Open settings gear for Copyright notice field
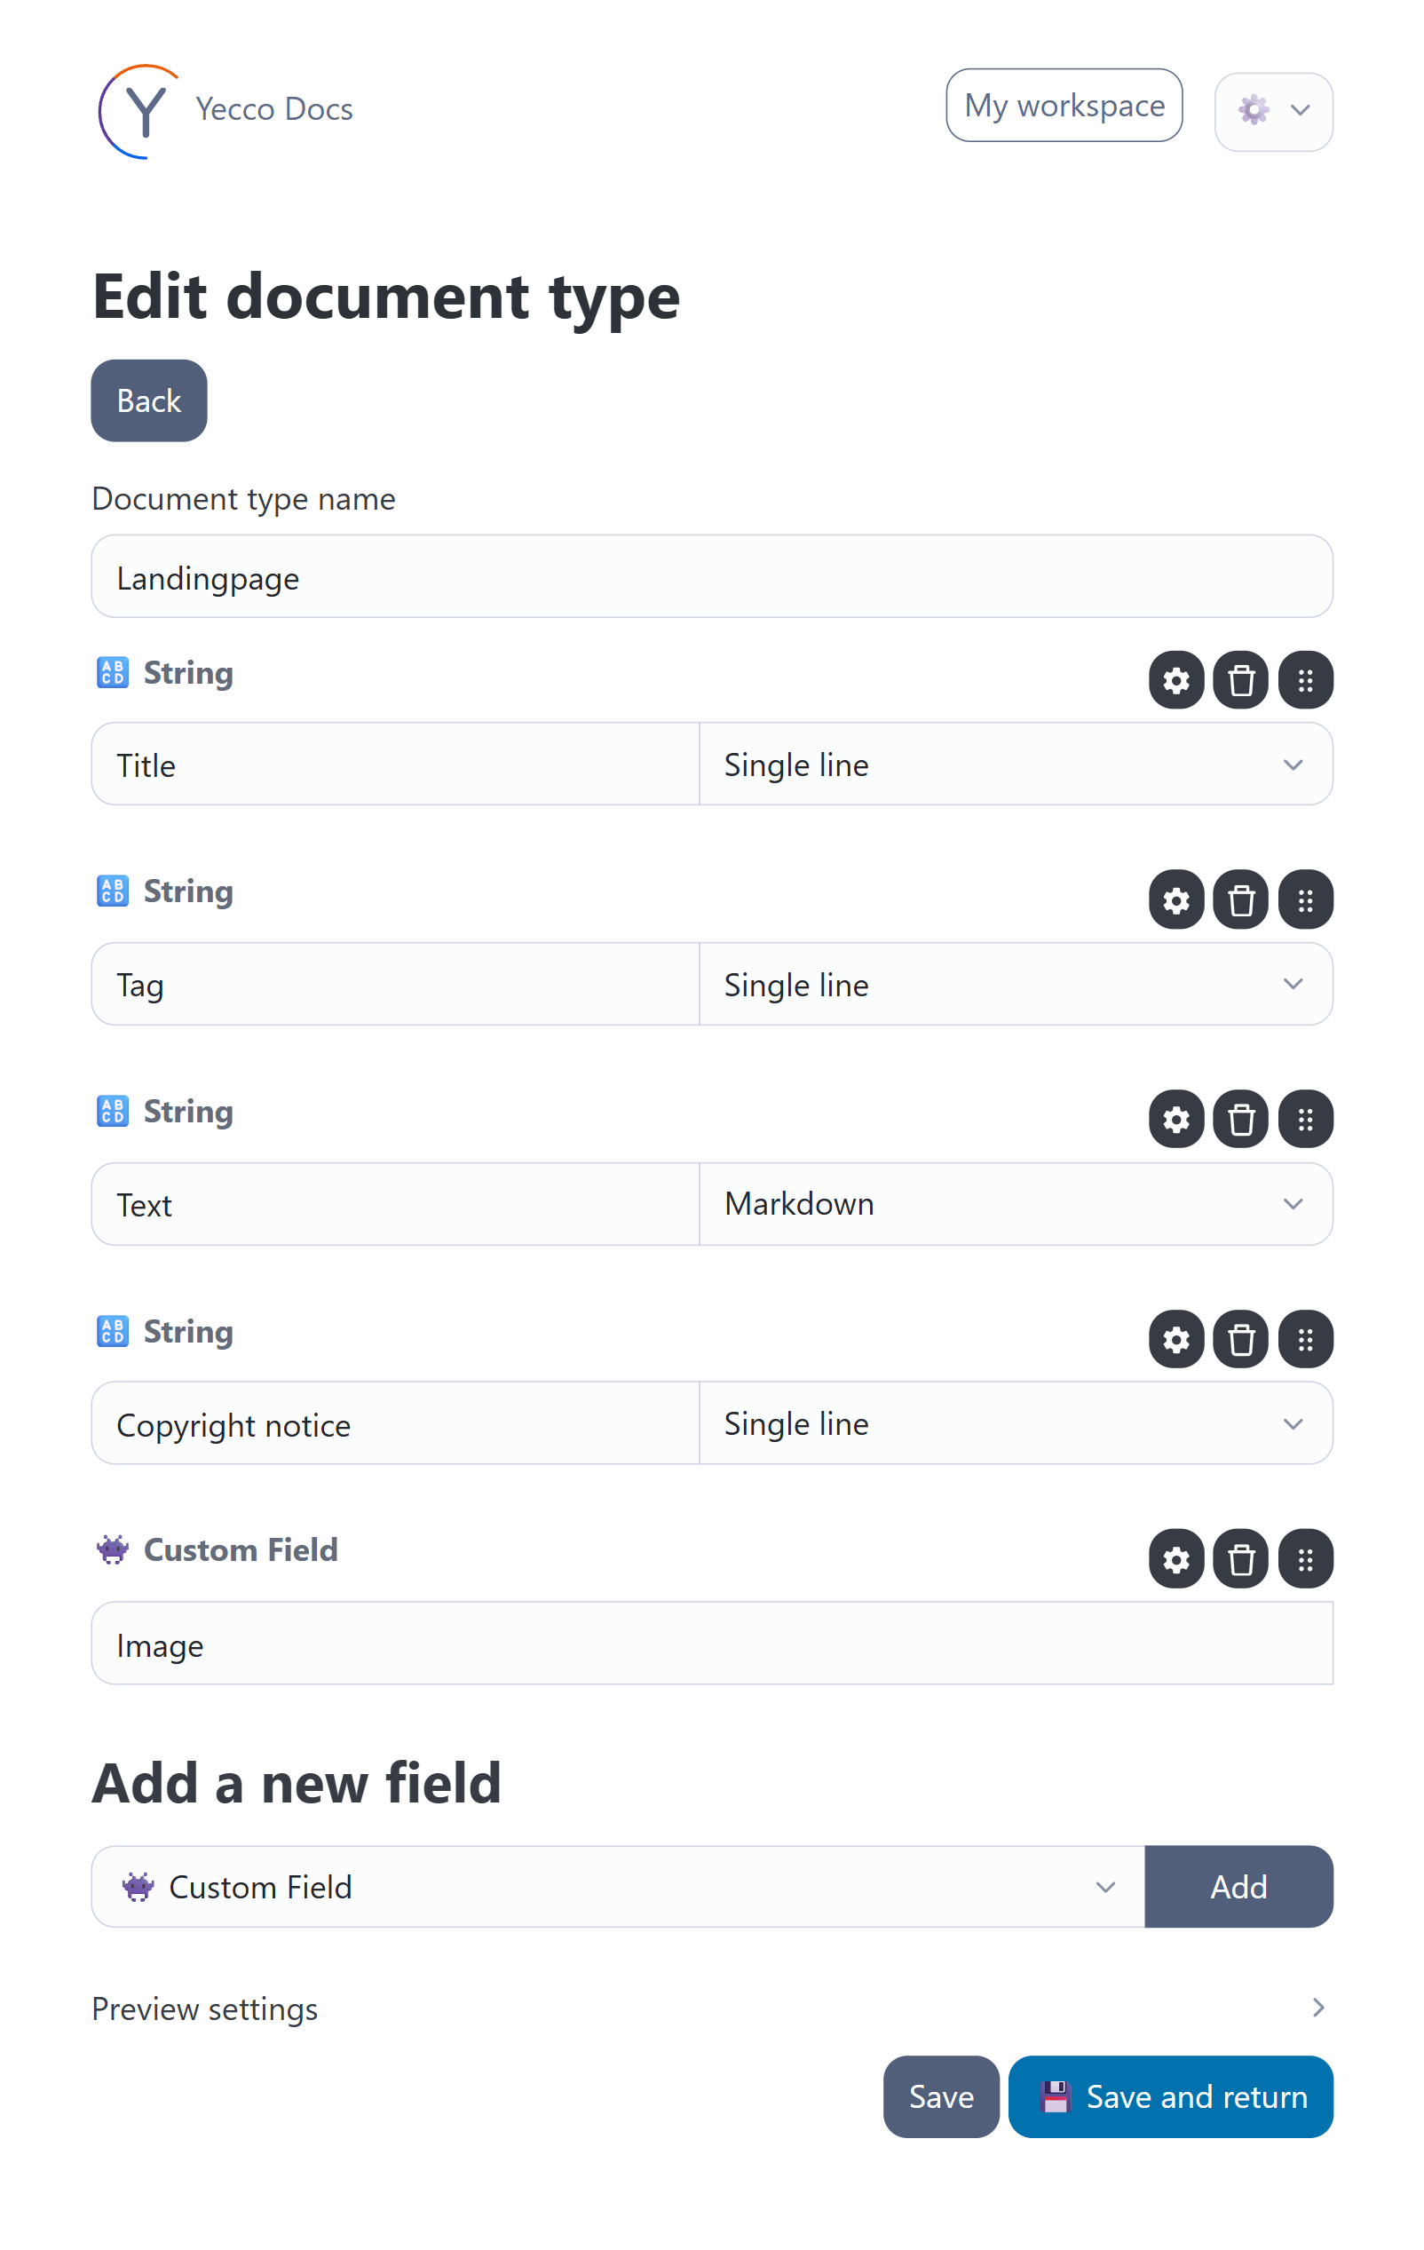 [x=1175, y=1339]
